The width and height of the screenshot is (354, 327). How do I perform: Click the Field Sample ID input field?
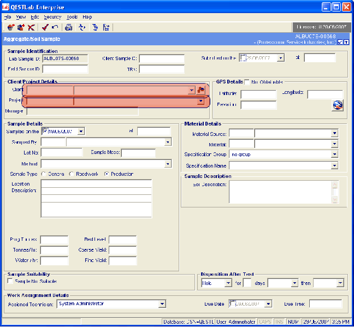(x=65, y=69)
